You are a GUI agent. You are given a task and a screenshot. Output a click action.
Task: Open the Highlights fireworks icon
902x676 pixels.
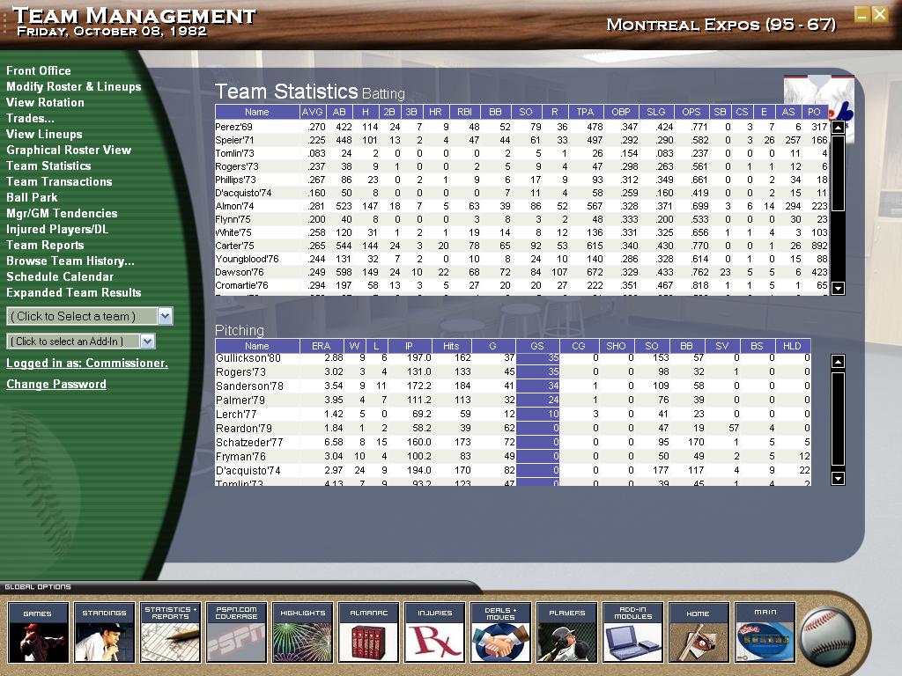tap(303, 632)
